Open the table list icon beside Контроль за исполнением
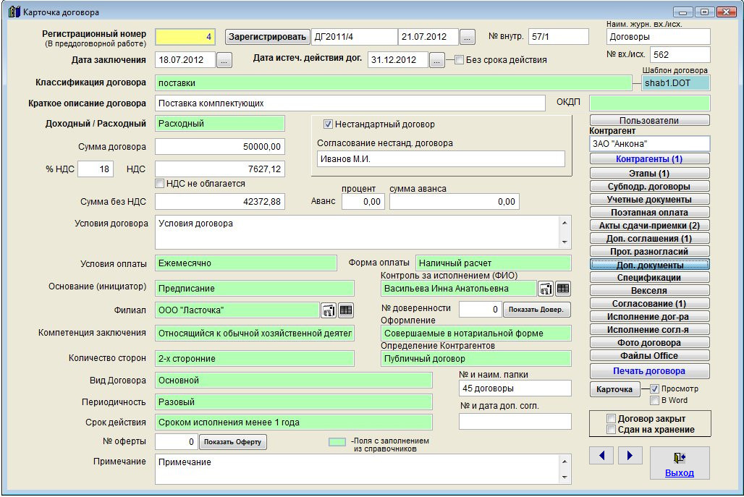744x497 pixels. [x=563, y=289]
